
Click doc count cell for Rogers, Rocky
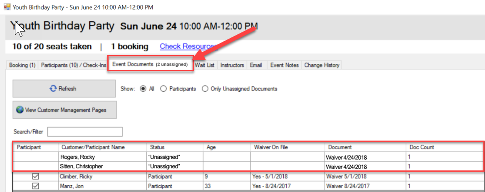tap(444, 157)
